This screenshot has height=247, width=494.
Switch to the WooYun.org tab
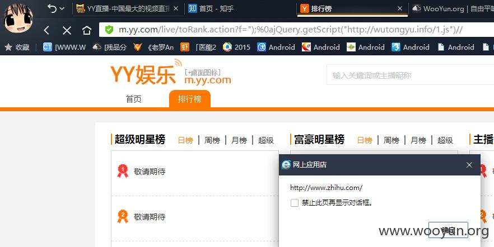pos(453,8)
